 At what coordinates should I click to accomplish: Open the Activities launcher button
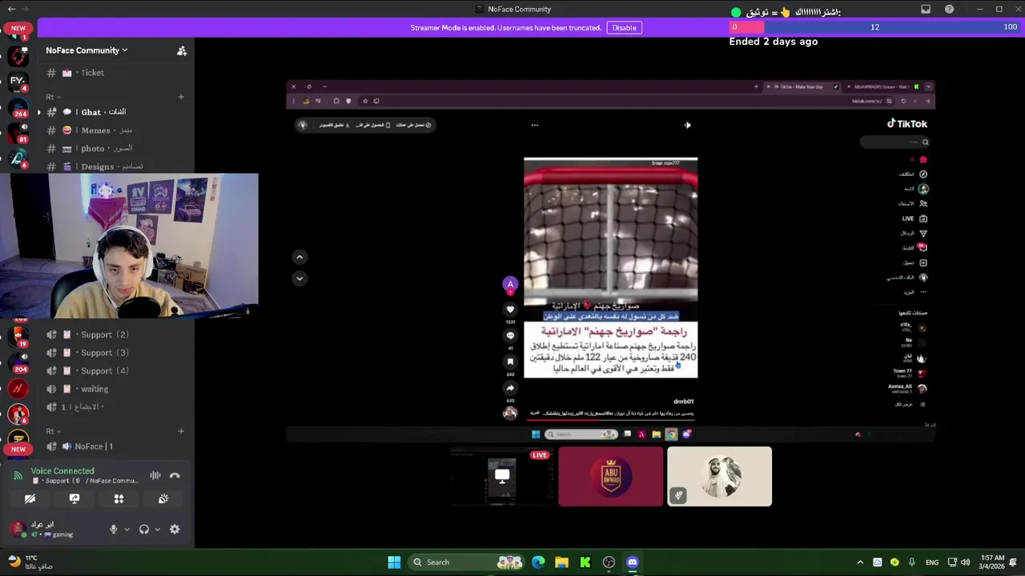pyautogui.click(x=119, y=498)
